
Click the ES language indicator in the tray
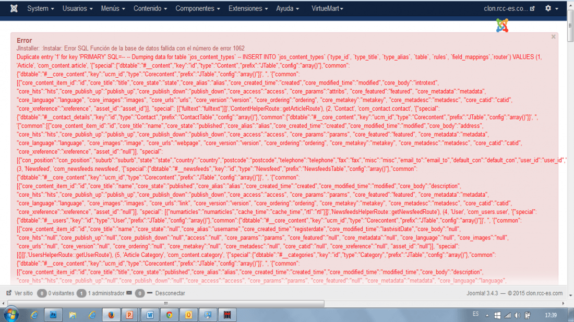pyautogui.click(x=475, y=314)
